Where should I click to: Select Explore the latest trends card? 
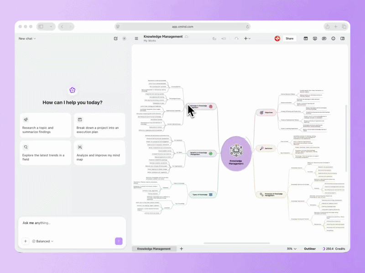[x=45, y=153]
